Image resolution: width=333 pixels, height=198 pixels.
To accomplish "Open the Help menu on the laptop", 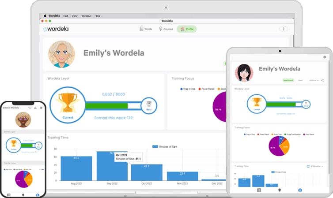I will coord(97,16).
